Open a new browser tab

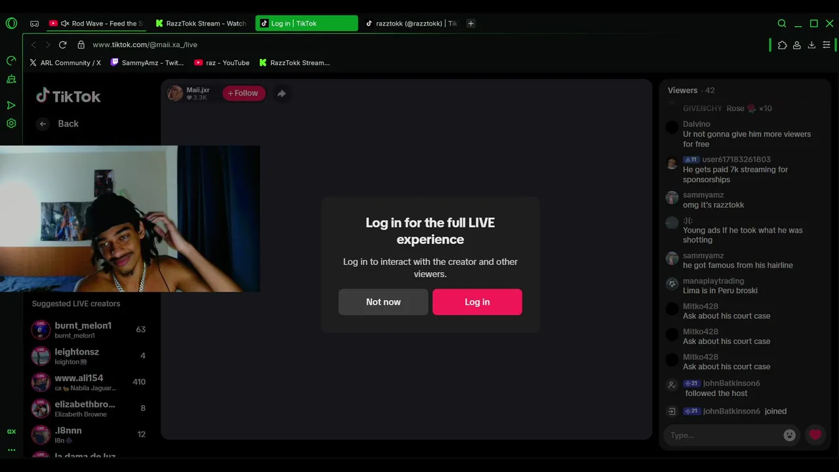(x=471, y=24)
